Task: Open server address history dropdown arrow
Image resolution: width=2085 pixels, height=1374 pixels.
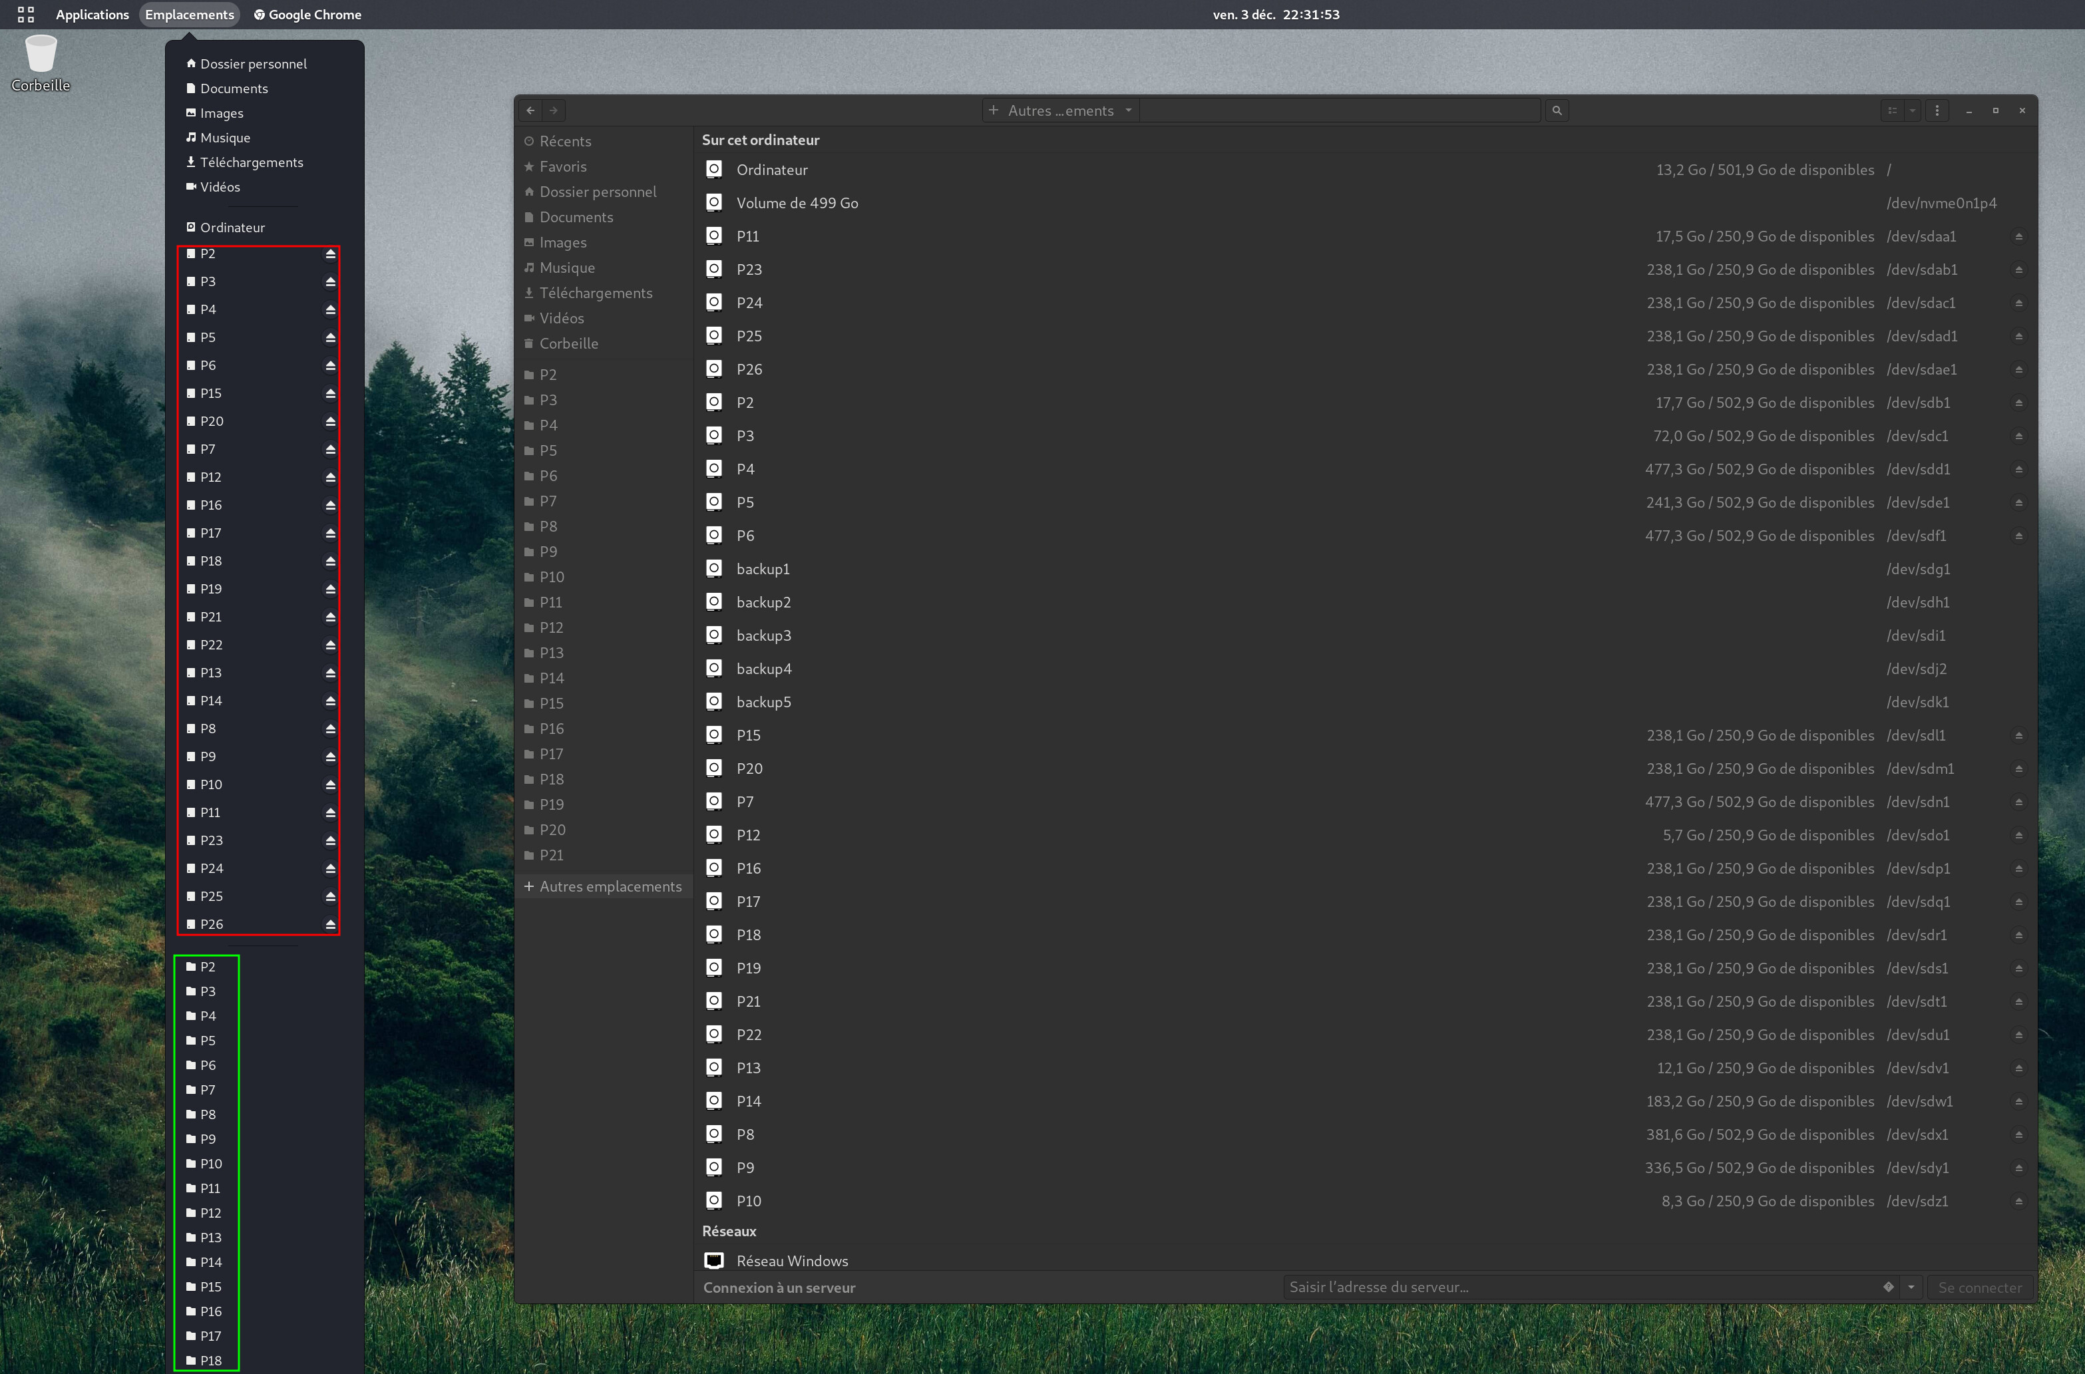Action: coord(1911,1288)
